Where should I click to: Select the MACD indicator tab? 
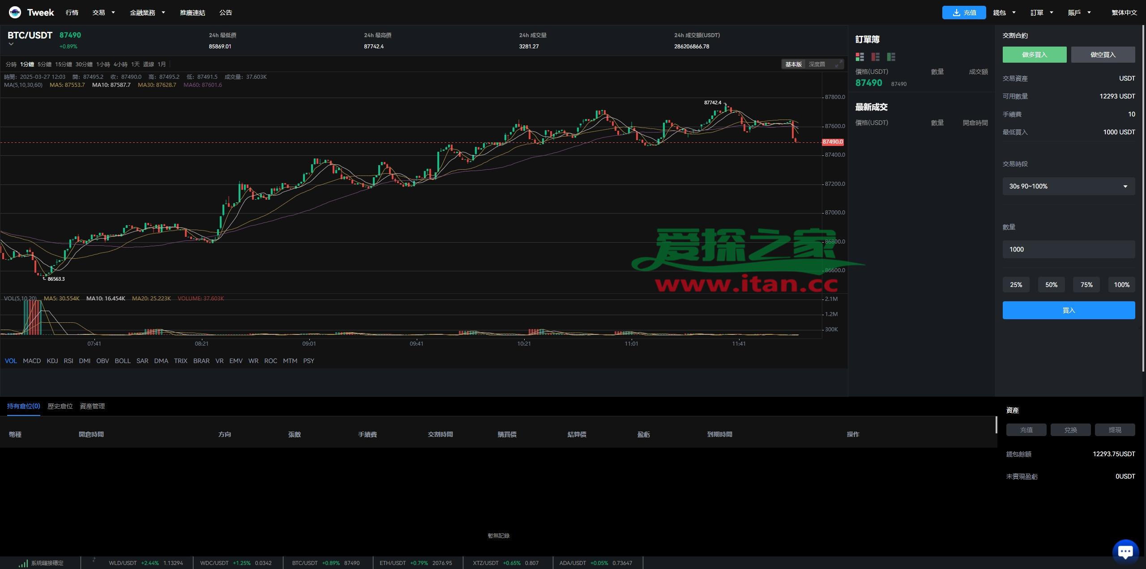(x=32, y=361)
